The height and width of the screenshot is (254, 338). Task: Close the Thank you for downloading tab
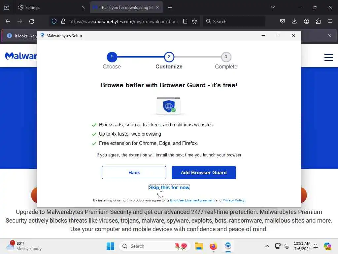tap(157, 7)
